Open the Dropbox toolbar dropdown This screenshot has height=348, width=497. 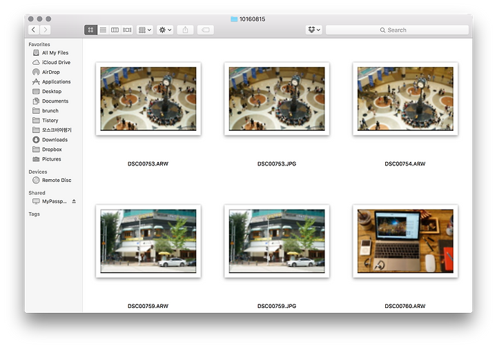point(314,30)
